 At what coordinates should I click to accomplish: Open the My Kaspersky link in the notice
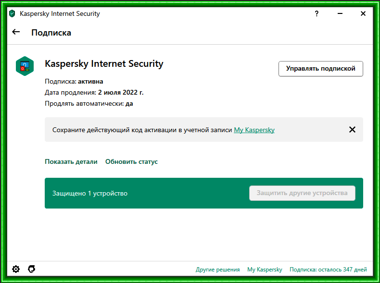[x=254, y=130]
